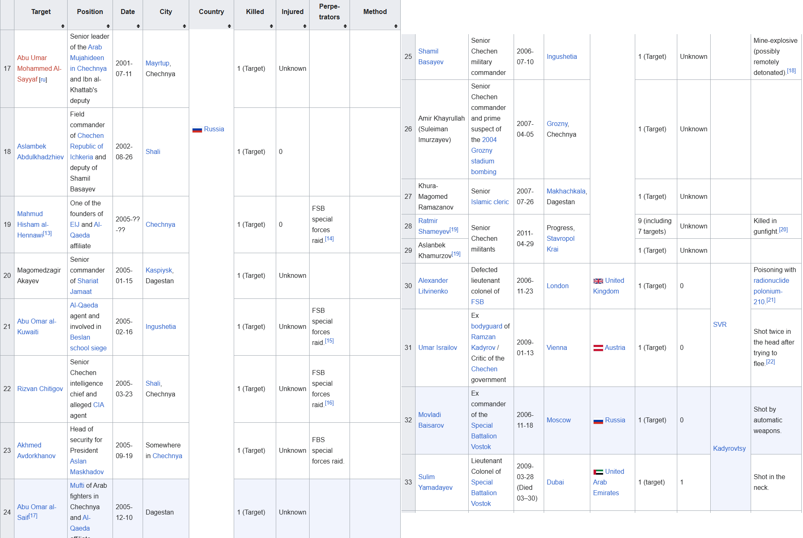The height and width of the screenshot is (538, 803).
Task: Sort table by Killed column arrows
Action: tap(271, 26)
